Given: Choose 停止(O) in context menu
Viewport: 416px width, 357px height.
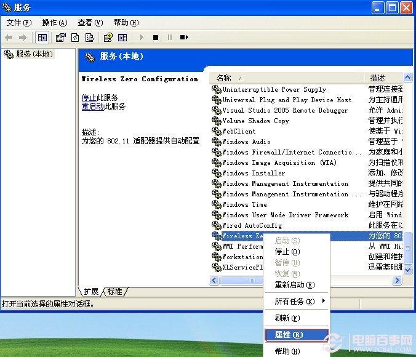Looking at the screenshot, I should point(297,251).
